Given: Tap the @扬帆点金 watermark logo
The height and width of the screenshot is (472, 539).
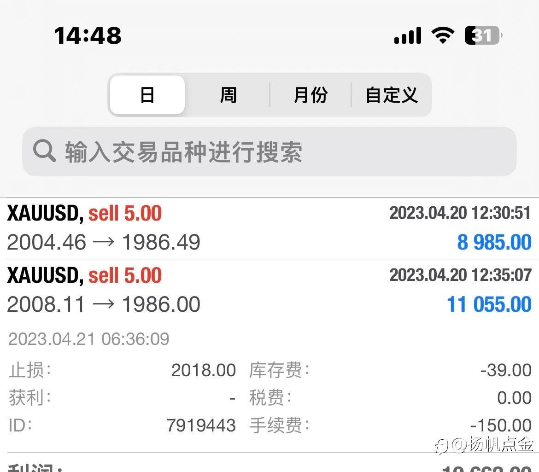Looking at the screenshot, I should point(484,445).
